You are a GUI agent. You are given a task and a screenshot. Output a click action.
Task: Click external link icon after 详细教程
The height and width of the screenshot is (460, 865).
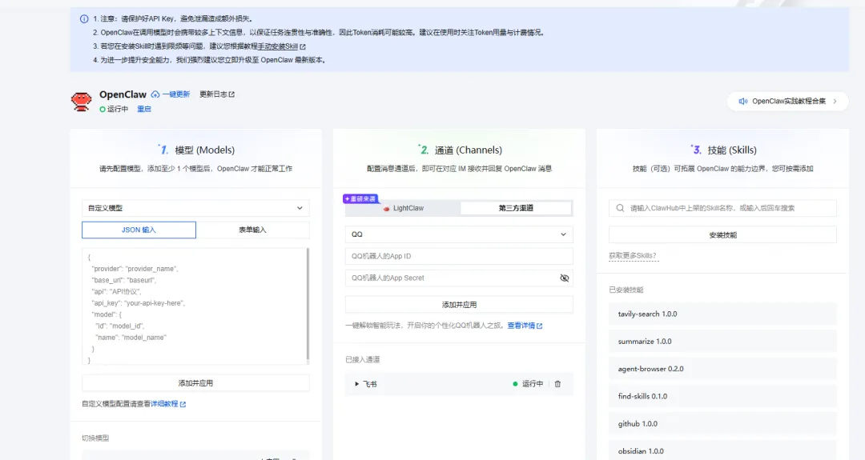(183, 404)
